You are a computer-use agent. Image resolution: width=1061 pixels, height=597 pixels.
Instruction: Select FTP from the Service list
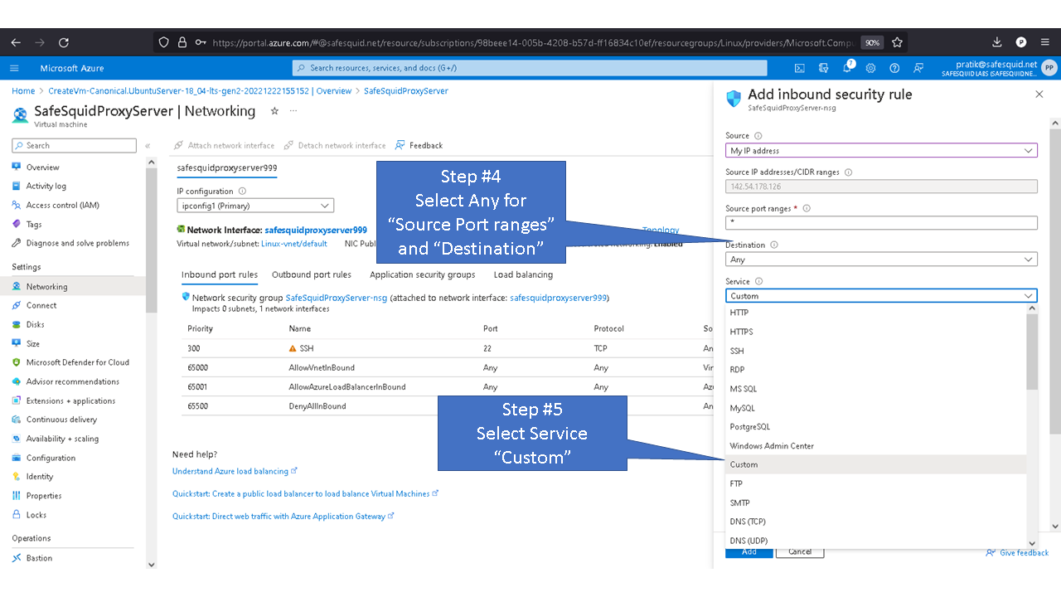click(875, 483)
